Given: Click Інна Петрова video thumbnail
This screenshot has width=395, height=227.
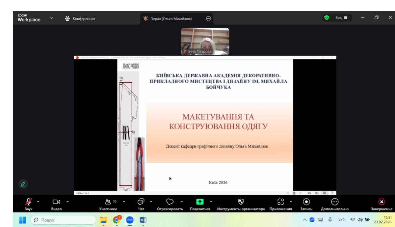Looking at the screenshot, I should (x=205, y=41).
